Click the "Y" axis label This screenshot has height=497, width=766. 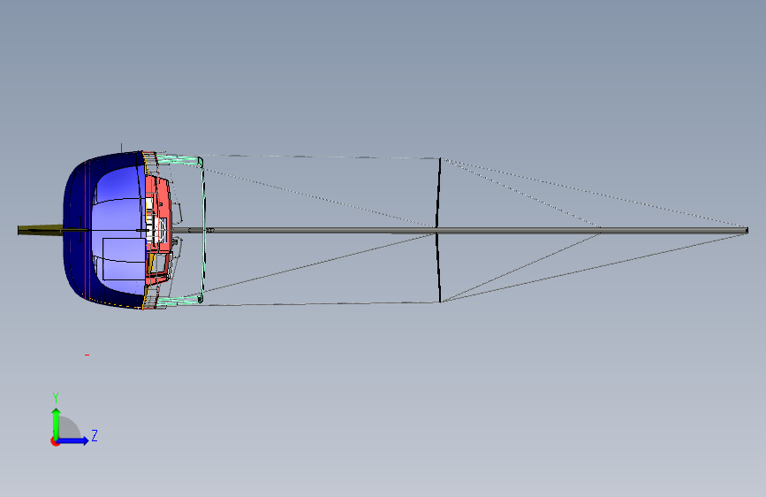click(56, 398)
